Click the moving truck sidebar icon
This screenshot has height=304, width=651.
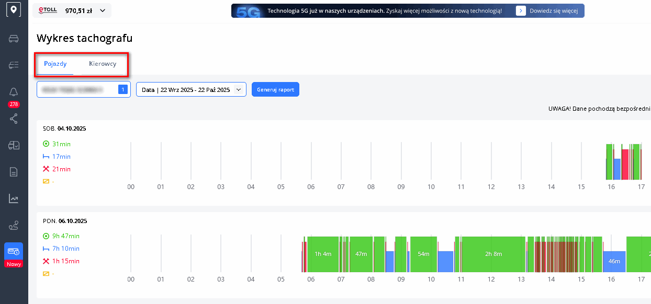14,65
